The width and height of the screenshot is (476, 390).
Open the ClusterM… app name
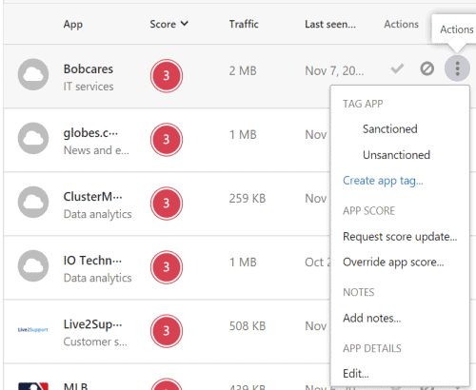[92, 197]
